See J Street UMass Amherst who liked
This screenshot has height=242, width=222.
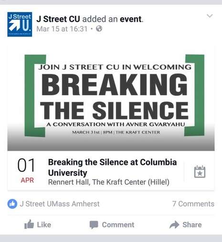pyautogui.click(x=60, y=204)
